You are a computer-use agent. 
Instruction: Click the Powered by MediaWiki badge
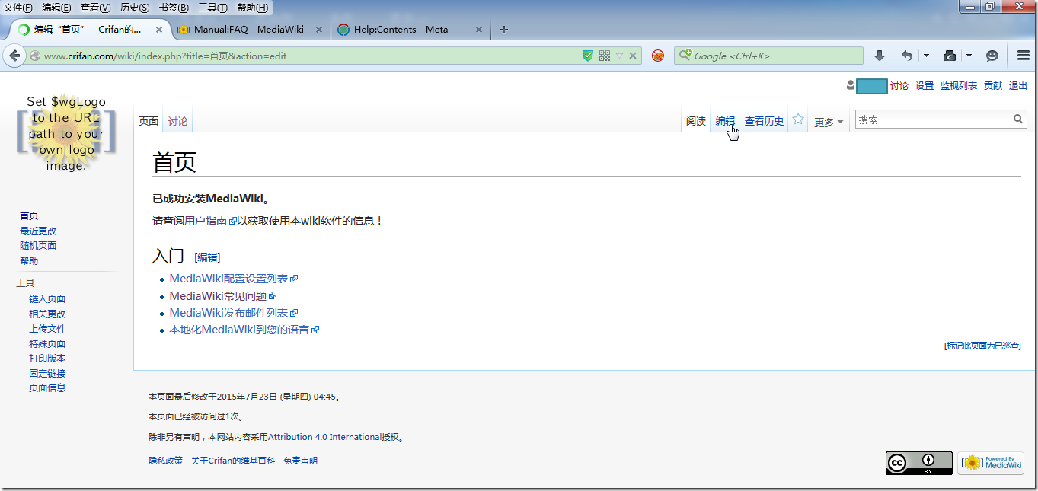point(990,463)
